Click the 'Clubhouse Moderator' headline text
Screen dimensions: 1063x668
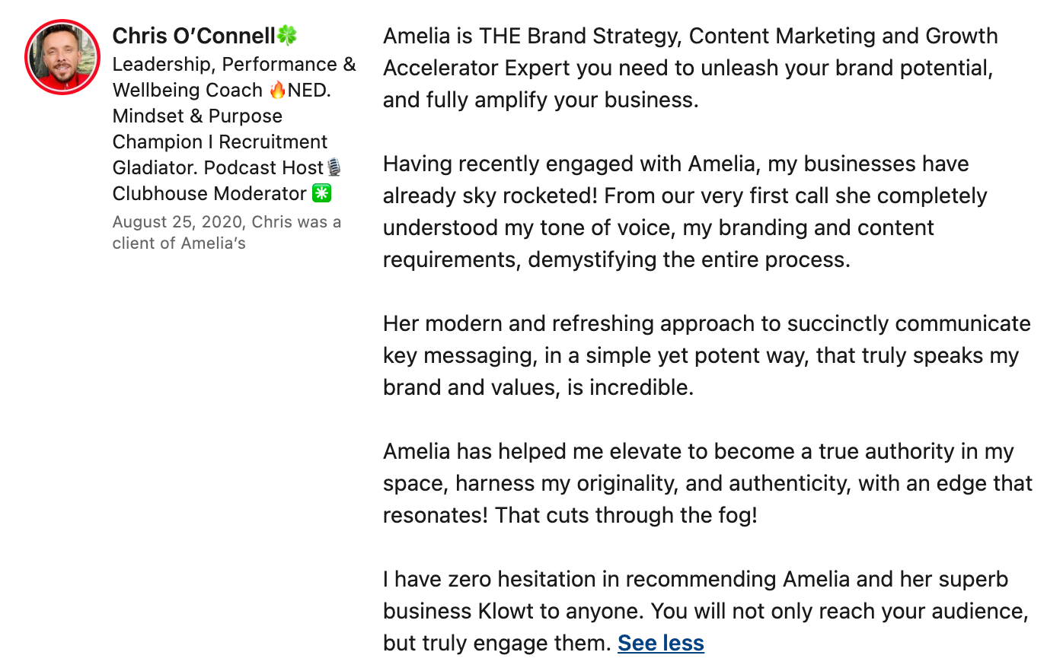[209, 194]
